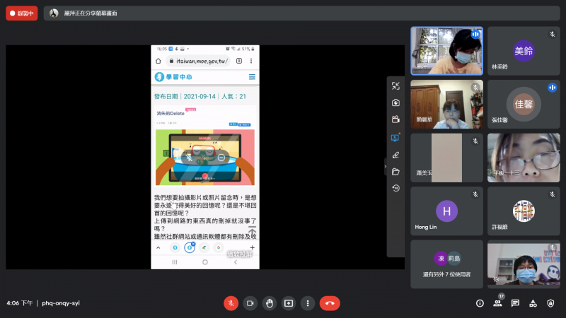Select the Hong Lin participant tile
The image size is (566, 318).
pos(447,211)
